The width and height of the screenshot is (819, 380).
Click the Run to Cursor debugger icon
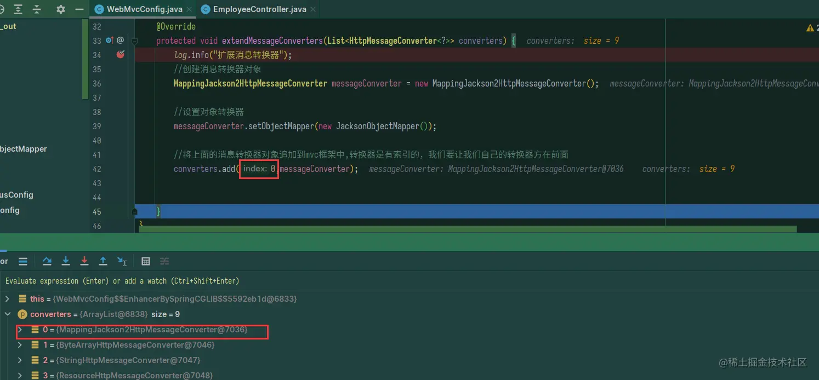[x=122, y=261]
